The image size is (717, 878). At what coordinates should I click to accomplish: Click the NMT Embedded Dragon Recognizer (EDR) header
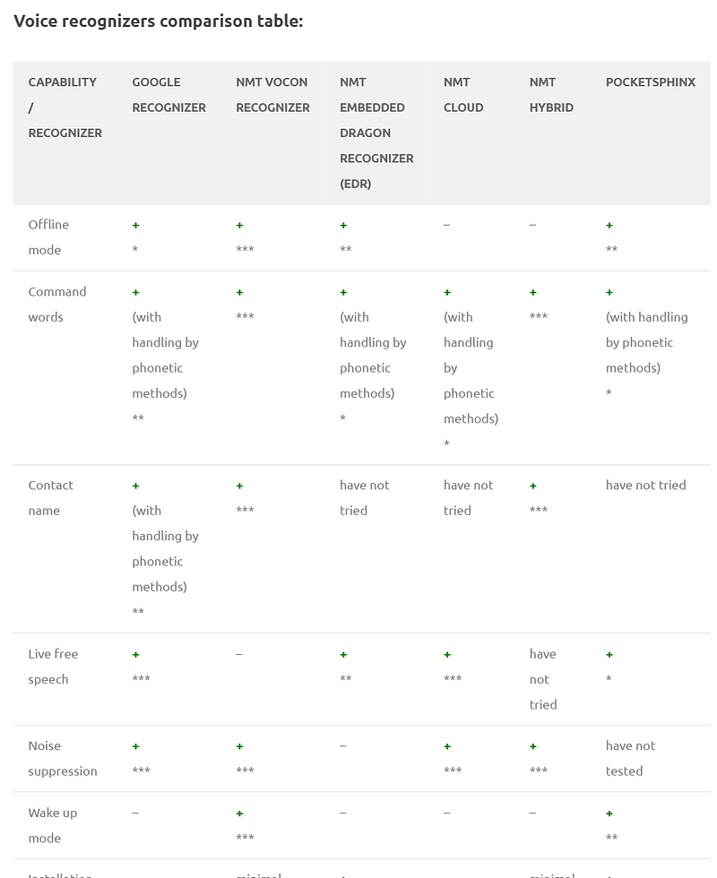[376, 133]
